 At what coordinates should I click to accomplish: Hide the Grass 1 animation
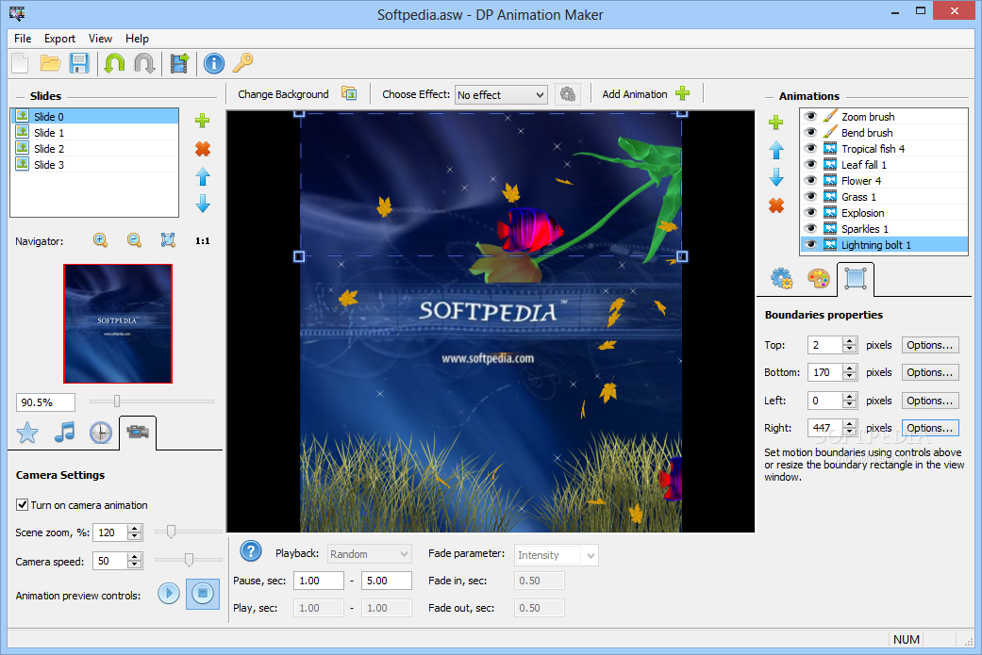tap(811, 196)
